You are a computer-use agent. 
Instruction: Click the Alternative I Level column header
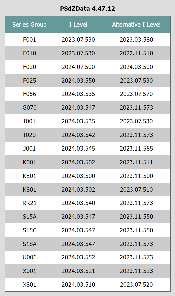click(x=136, y=25)
